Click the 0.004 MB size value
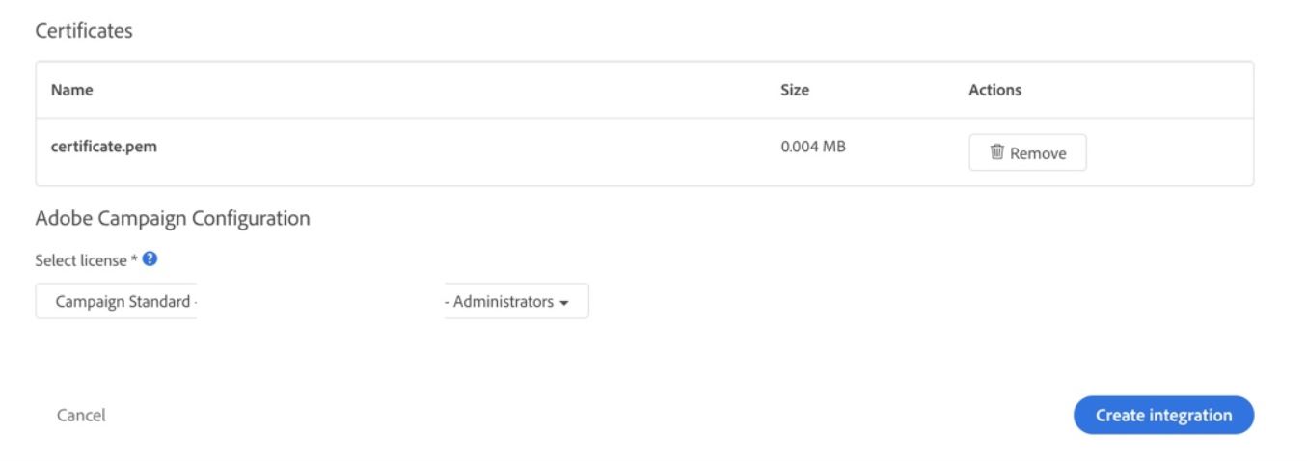 pos(812,148)
